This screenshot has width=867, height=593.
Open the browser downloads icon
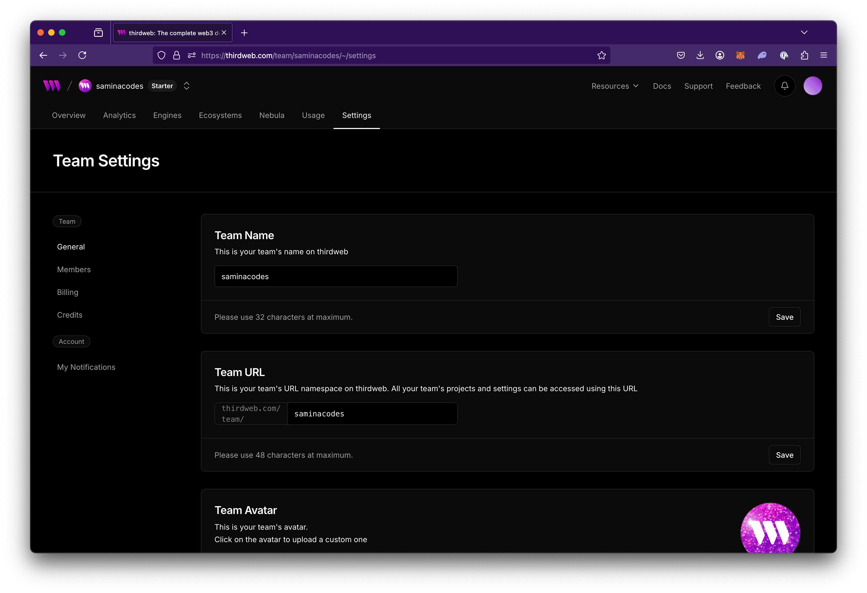pos(700,55)
